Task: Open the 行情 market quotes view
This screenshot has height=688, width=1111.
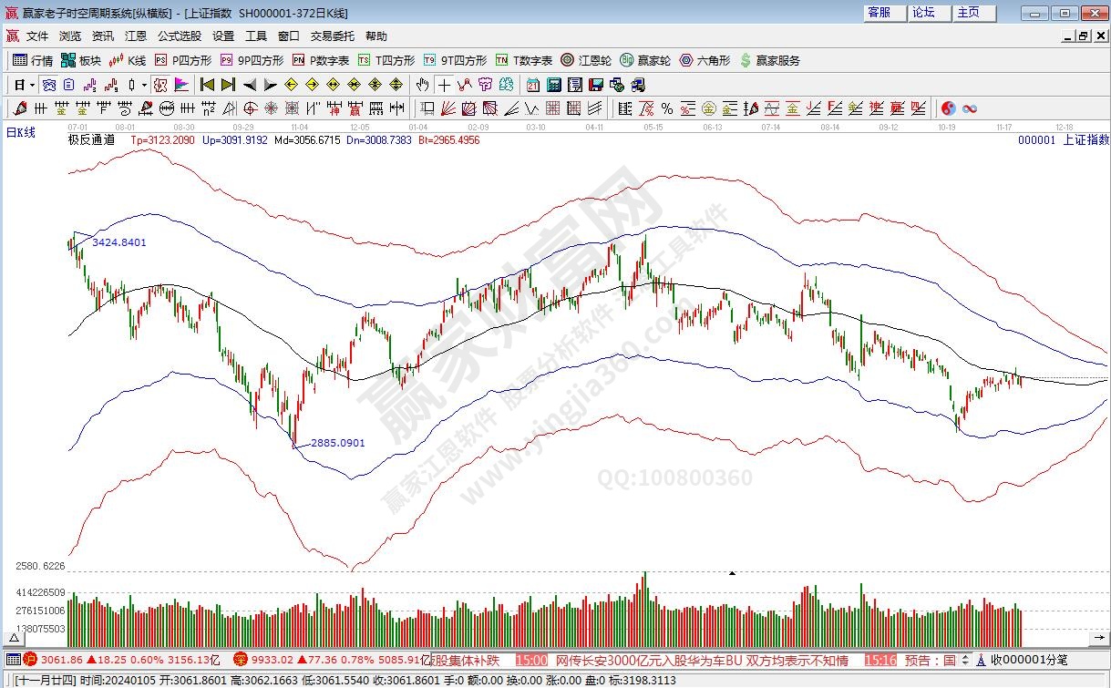Action: pos(33,61)
